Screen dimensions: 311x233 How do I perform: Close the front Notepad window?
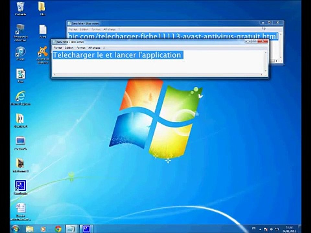pos(263,41)
